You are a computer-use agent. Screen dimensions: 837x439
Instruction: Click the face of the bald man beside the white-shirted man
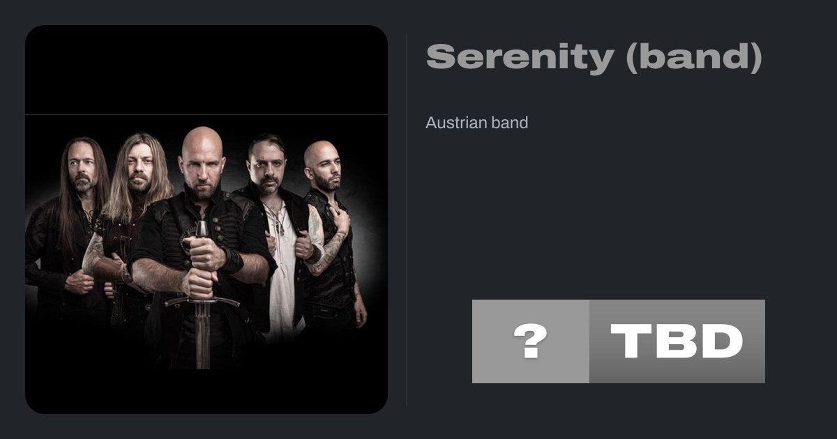[x=325, y=167]
